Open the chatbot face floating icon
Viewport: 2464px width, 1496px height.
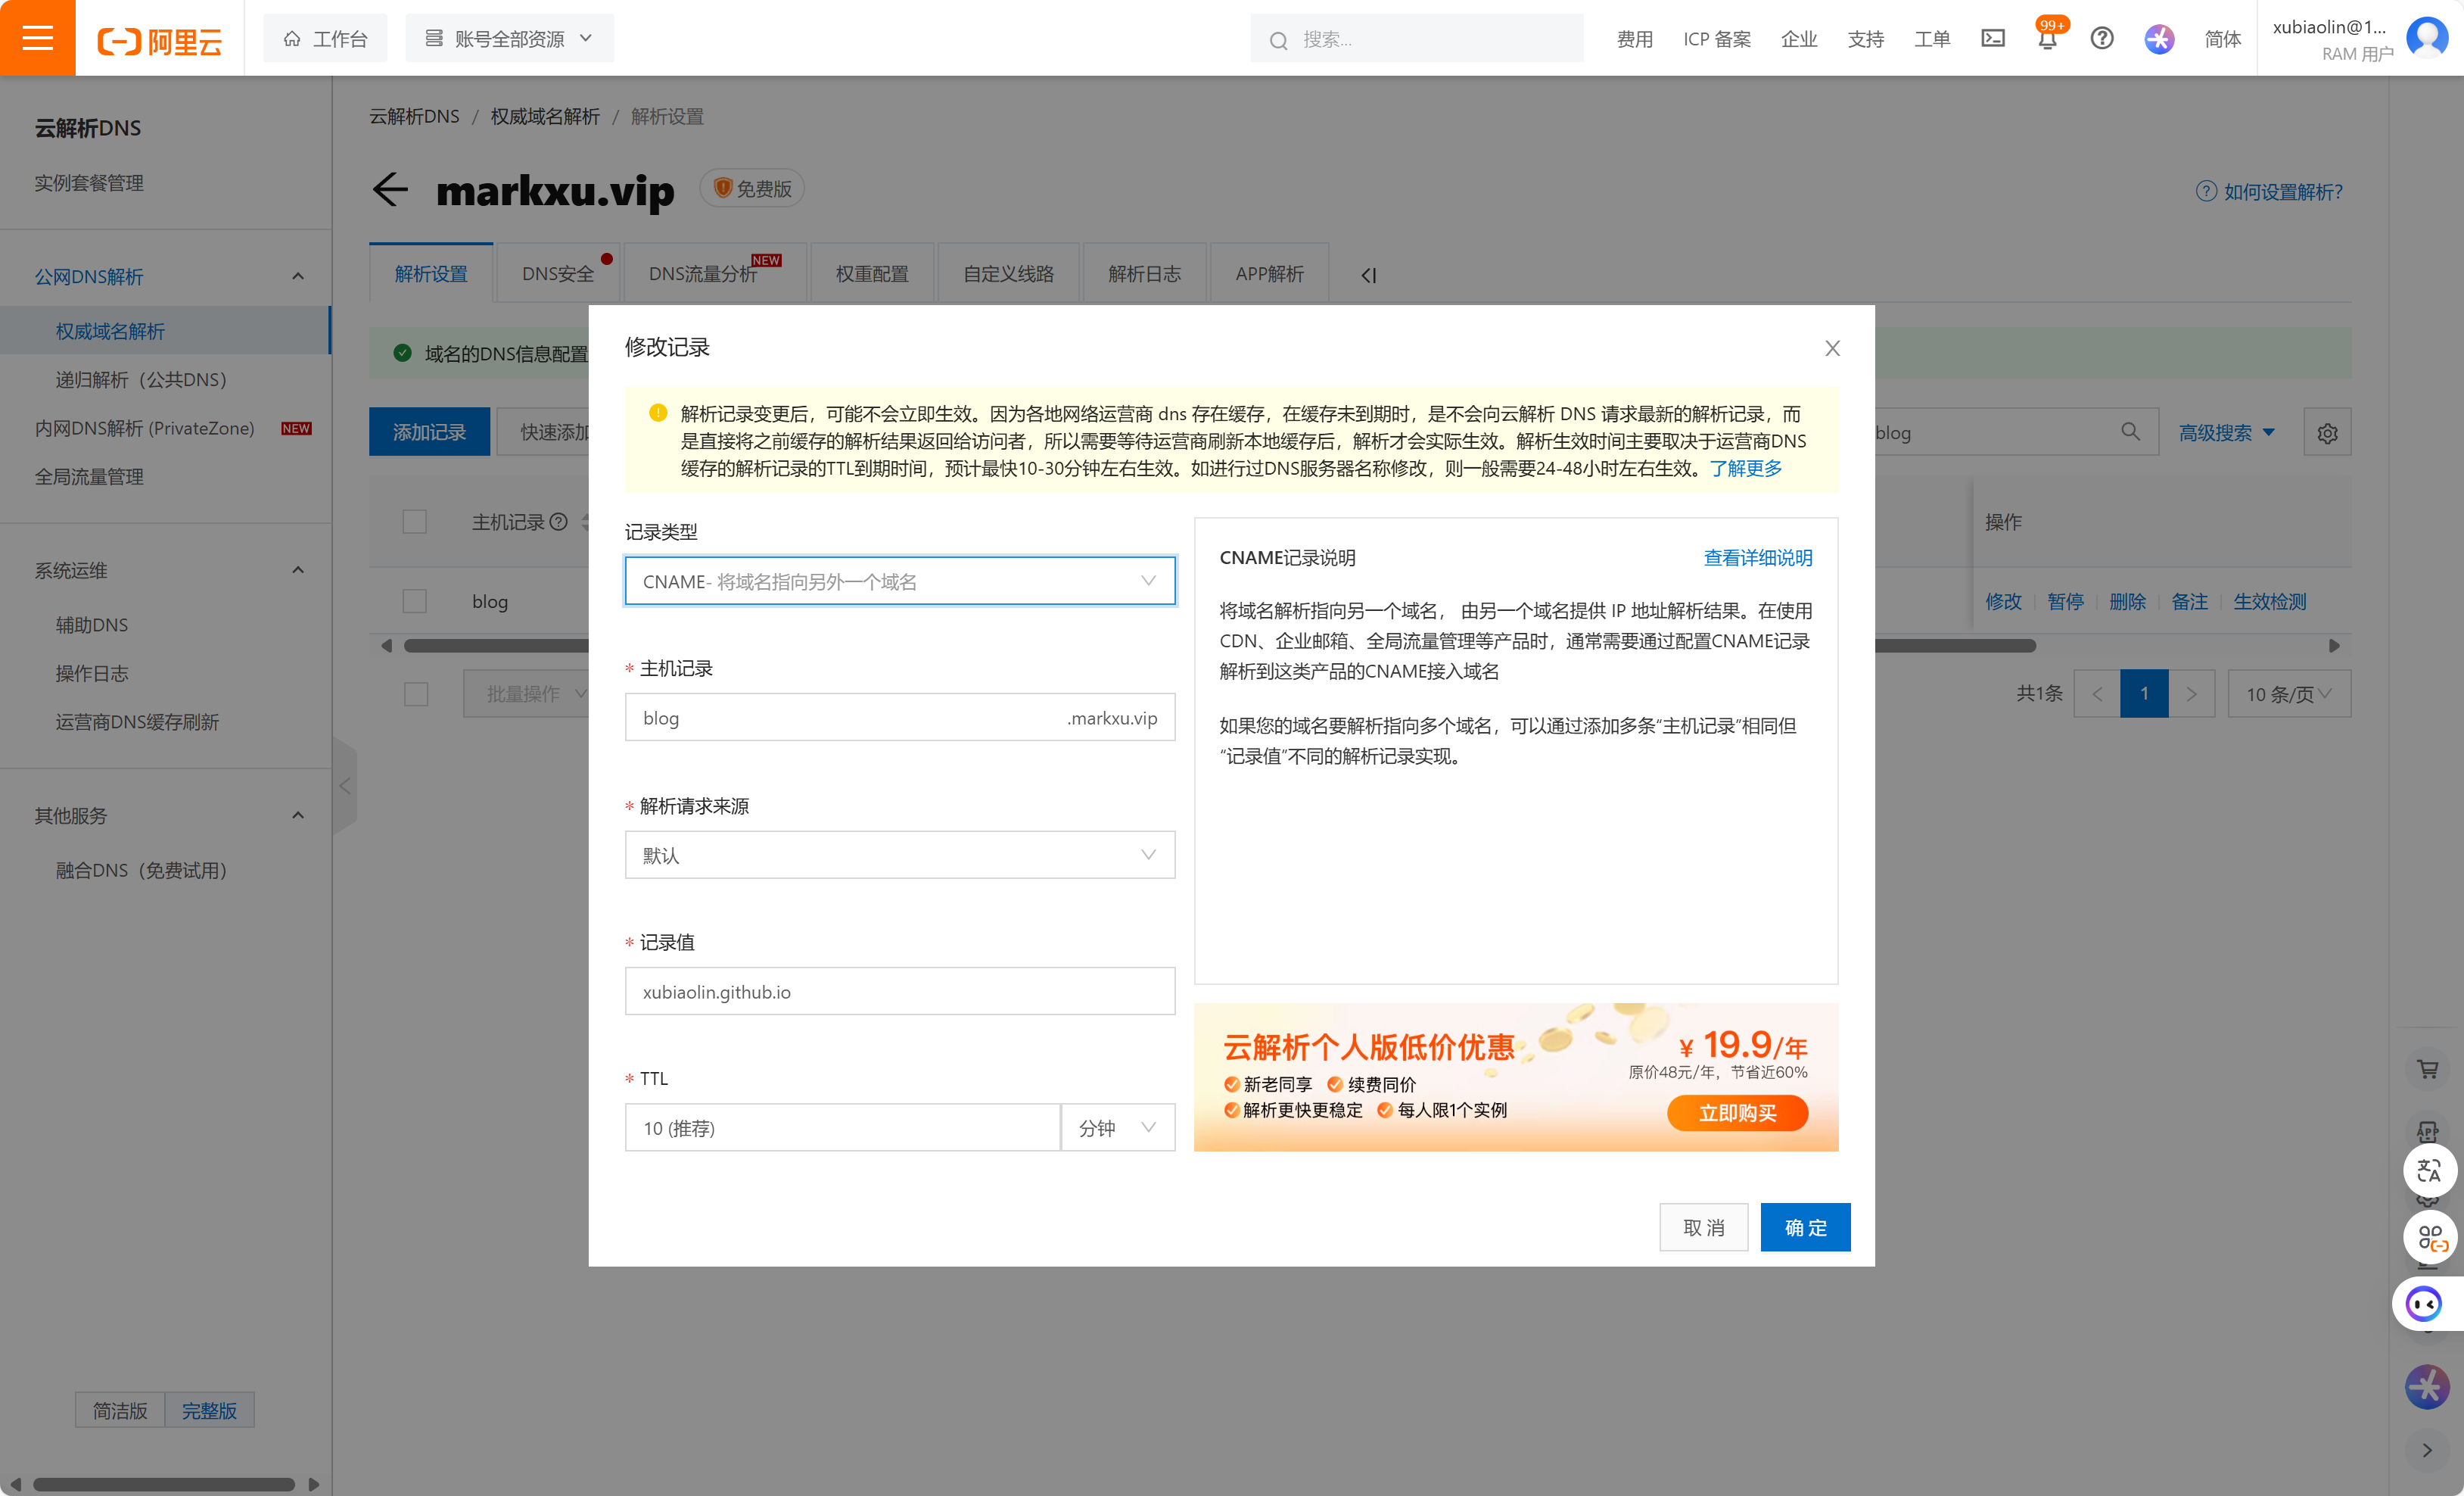click(x=2424, y=1304)
